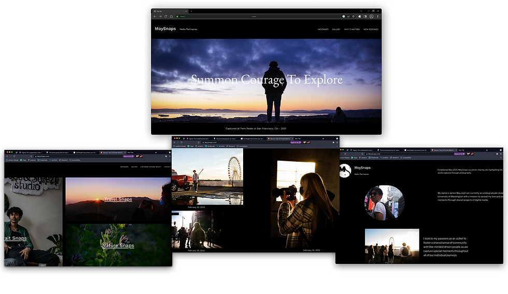Viewport: 508px width, 294px height.
Task: Reload the page in the top browser window
Action: click(165, 16)
